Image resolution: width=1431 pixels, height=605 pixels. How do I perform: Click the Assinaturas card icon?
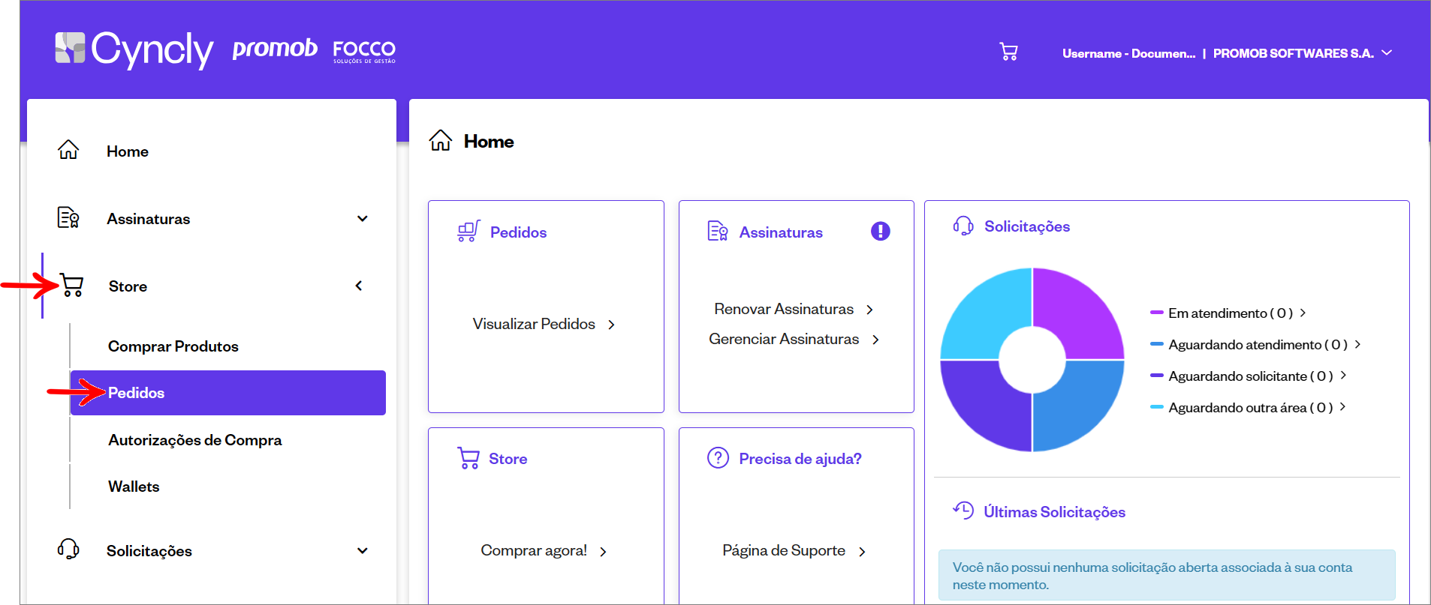point(718,231)
